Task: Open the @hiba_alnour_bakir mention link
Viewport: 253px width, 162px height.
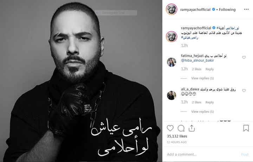Action: [x=197, y=60]
